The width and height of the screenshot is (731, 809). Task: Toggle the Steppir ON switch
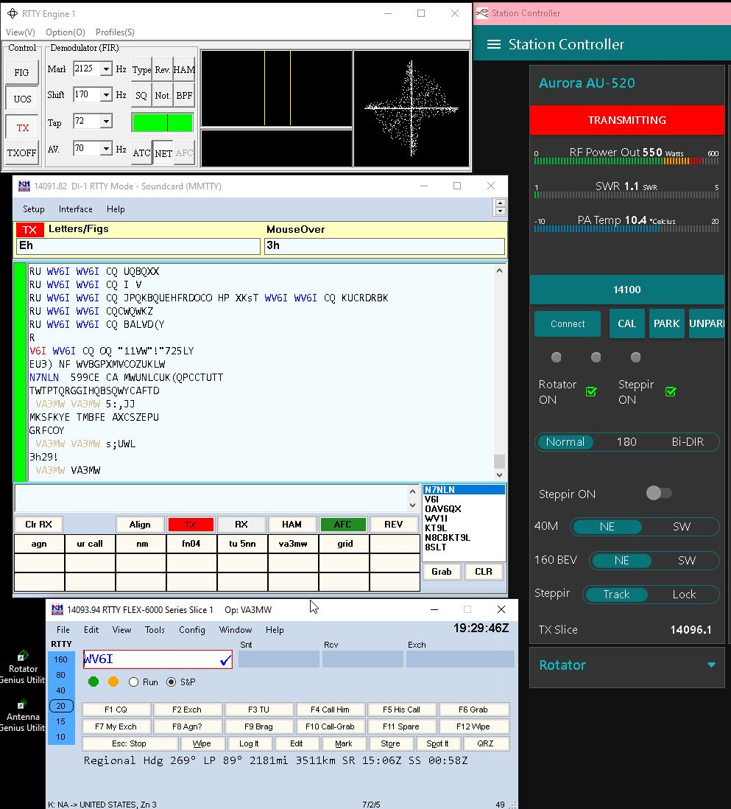658,493
